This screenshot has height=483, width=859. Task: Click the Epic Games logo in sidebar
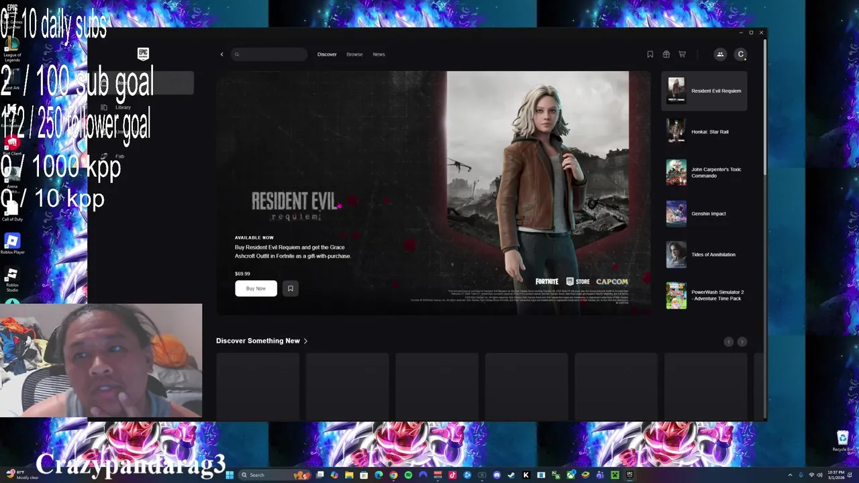pos(143,54)
